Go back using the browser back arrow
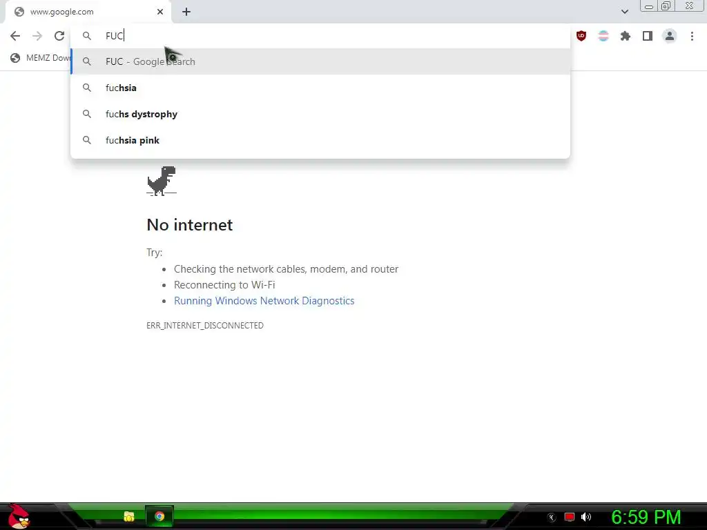 pyautogui.click(x=15, y=36)
